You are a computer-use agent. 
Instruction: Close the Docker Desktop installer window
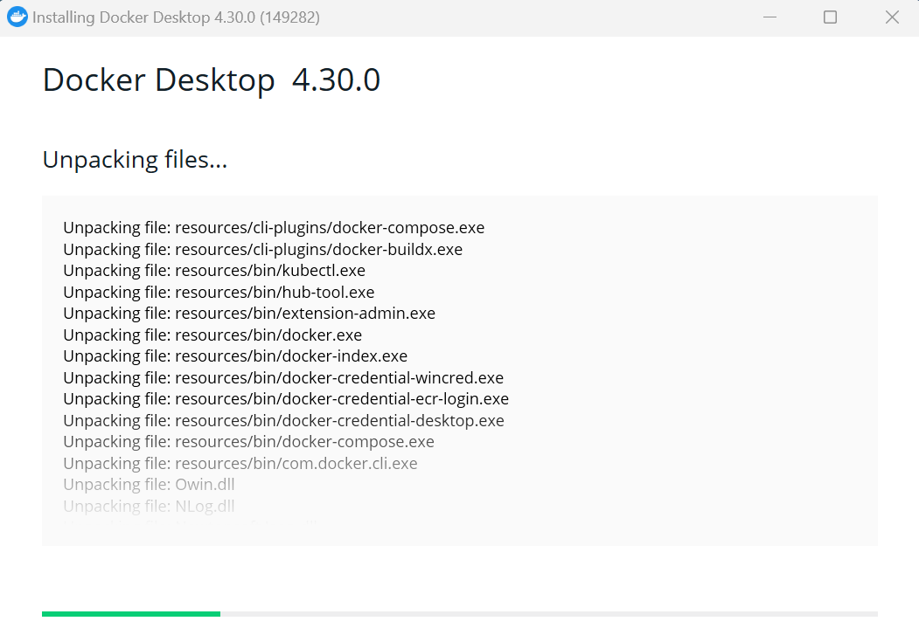click(x=892, y=17)
